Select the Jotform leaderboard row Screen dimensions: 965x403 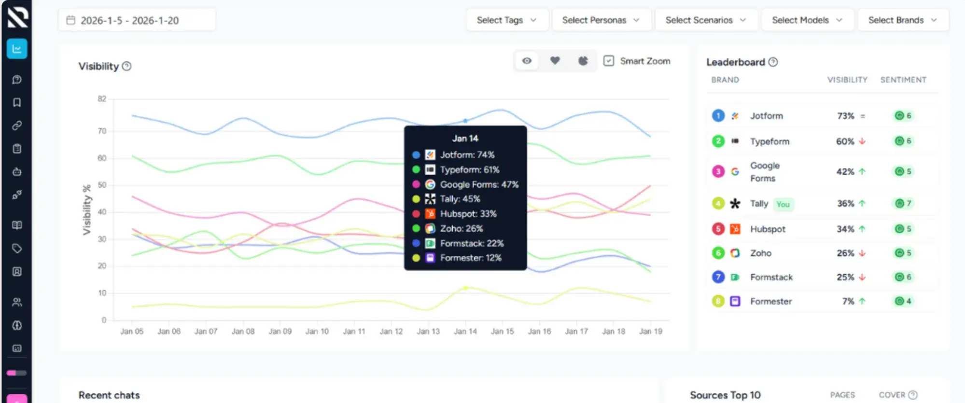point(823,116)
